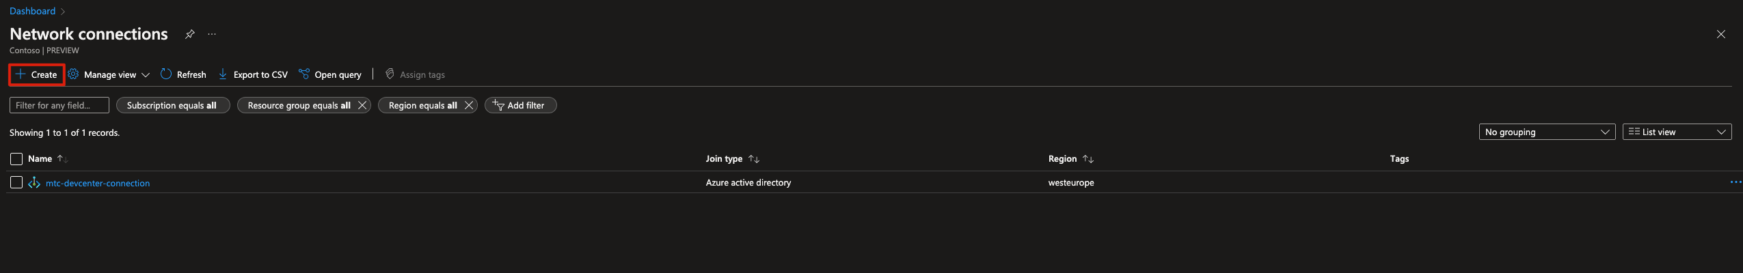
Task: Open the ellipsis menu beside page title
Action: (x=212, y=34)
